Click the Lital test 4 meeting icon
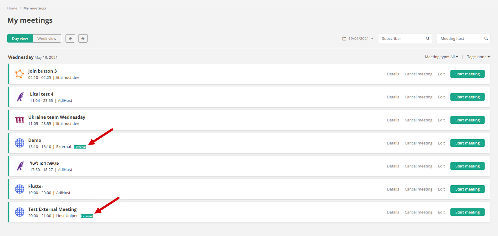 [x=20, y=97]
